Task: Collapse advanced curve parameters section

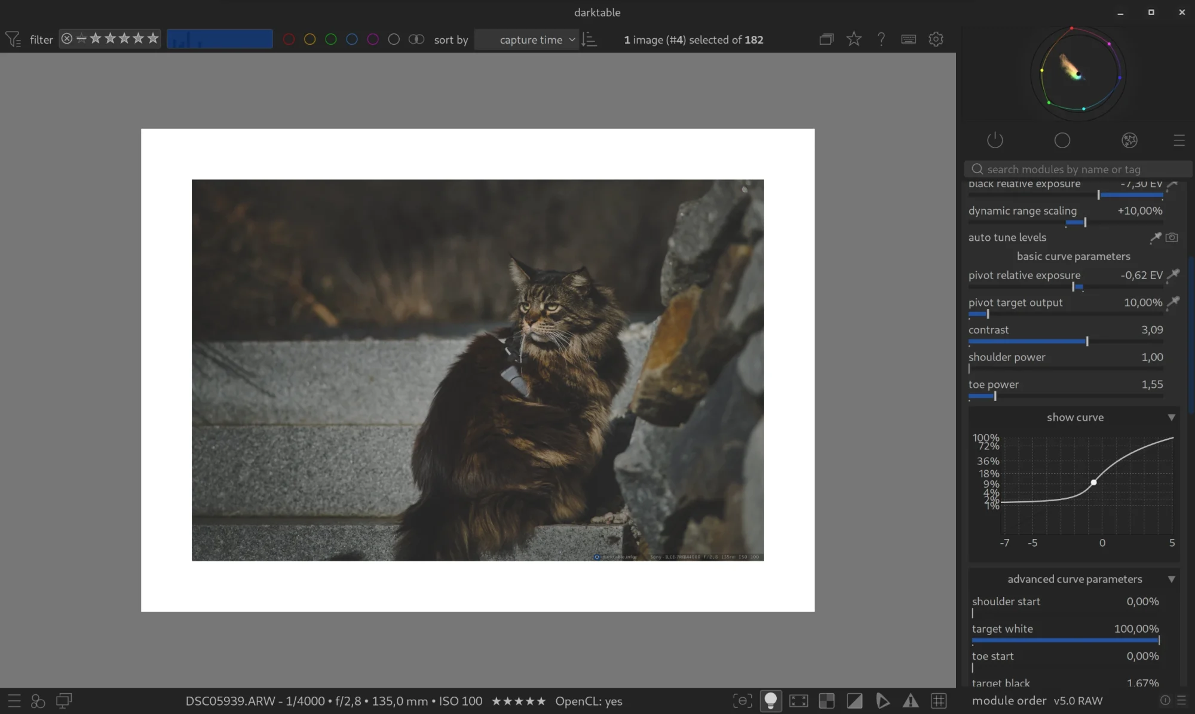Action: pos(1171,579)
